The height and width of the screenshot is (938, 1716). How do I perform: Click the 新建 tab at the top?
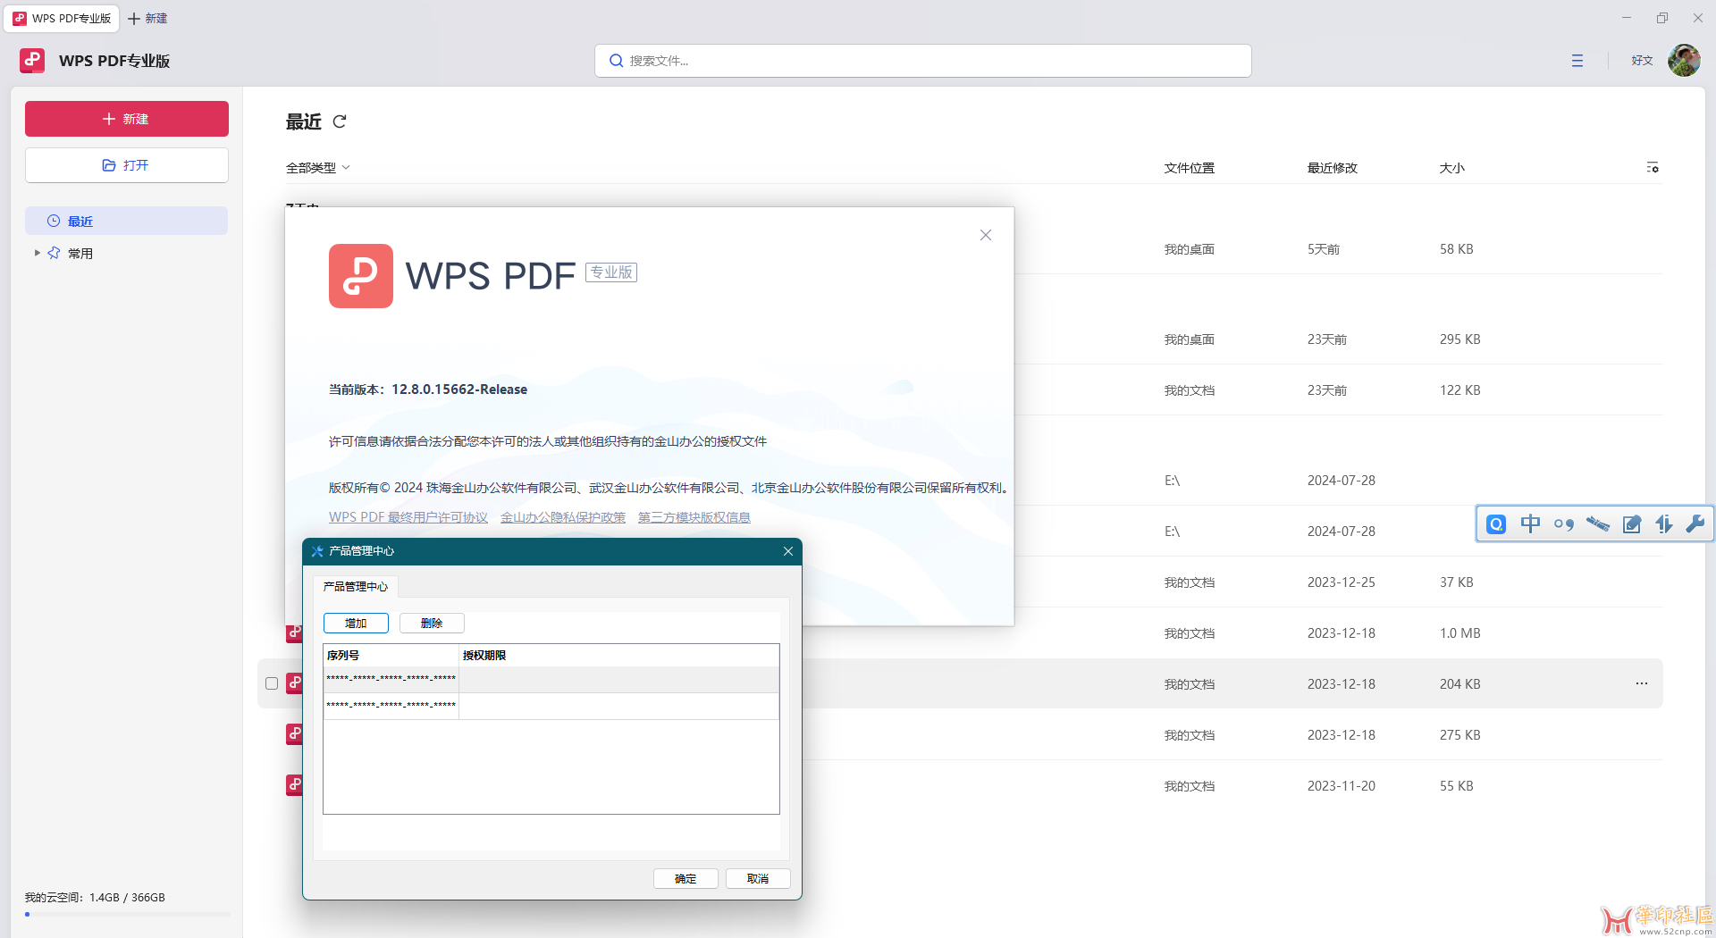(x=147, y=19)
